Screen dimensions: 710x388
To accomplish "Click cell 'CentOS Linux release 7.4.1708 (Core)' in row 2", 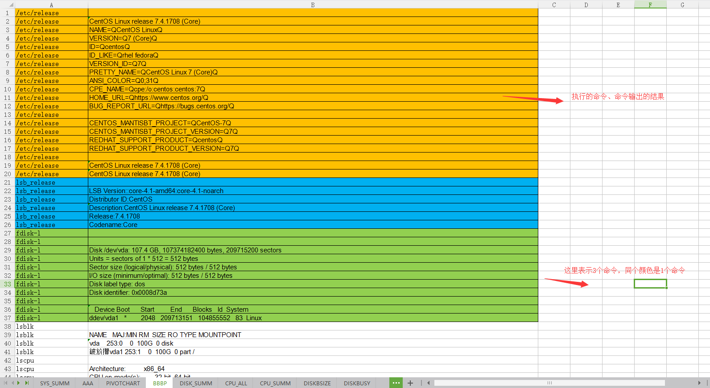I will tap(313, 21).
